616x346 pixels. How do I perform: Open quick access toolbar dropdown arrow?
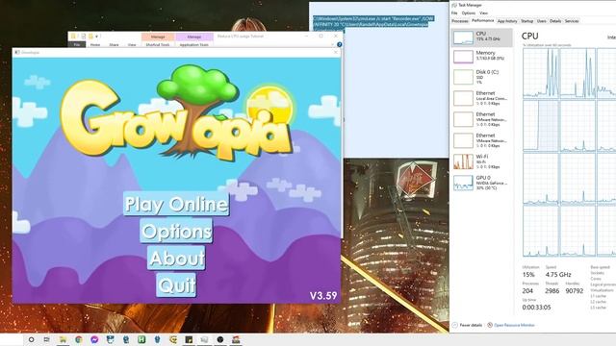click(x=96, y=37)
